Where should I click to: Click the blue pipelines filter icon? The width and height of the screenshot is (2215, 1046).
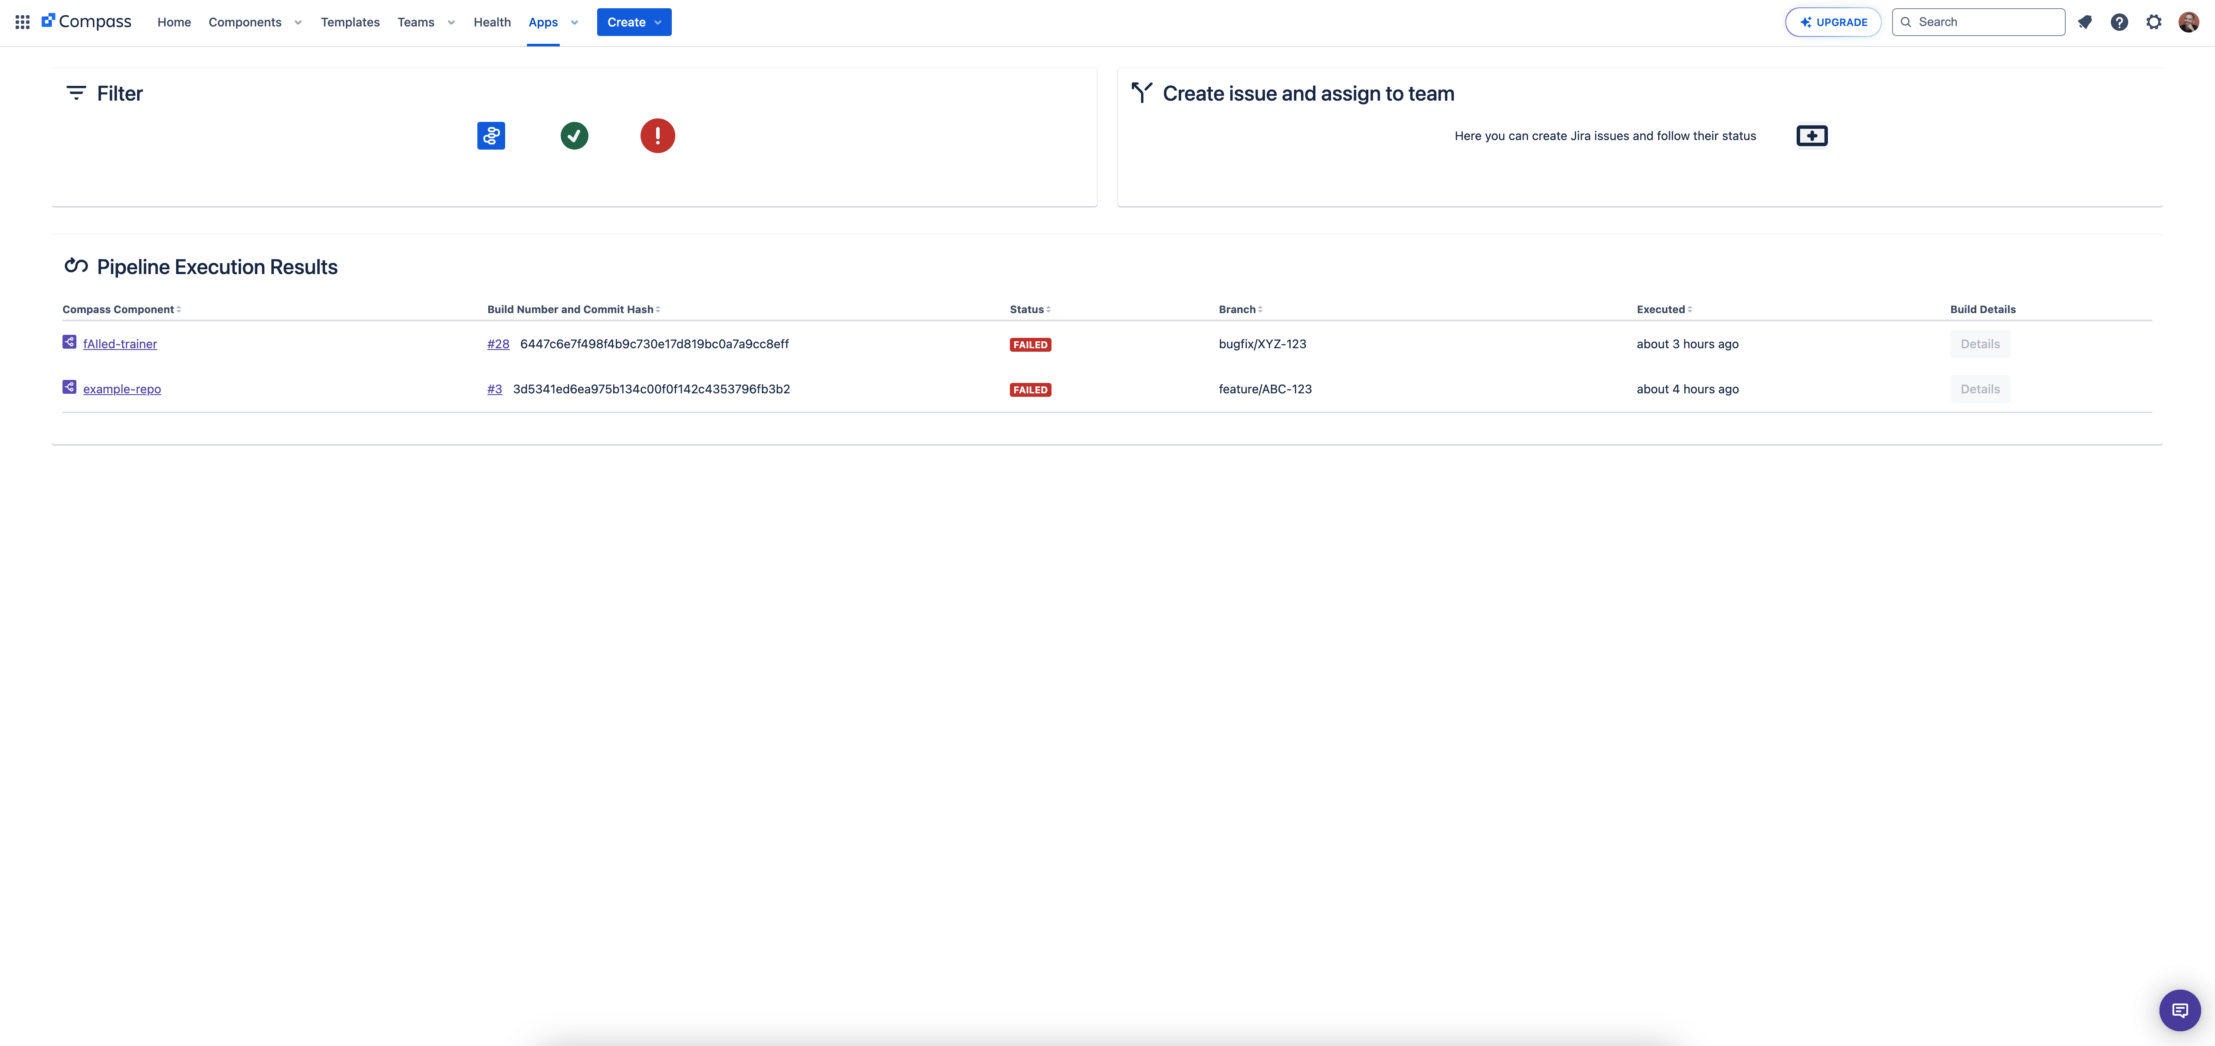491,136
